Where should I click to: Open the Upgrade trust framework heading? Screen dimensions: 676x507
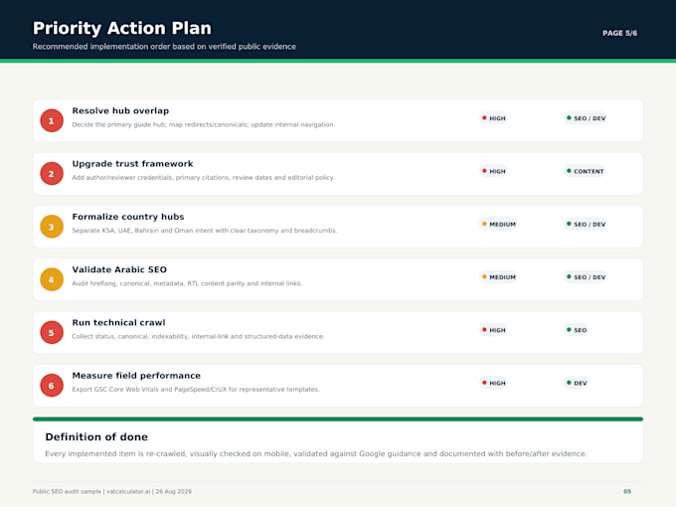point(132,164)
